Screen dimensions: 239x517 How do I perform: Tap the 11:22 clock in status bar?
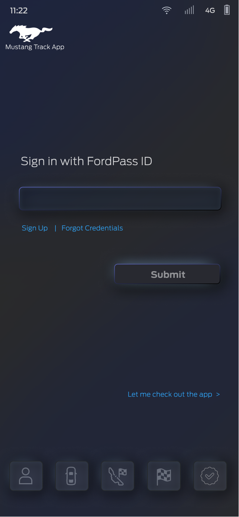tap(19, 10)
